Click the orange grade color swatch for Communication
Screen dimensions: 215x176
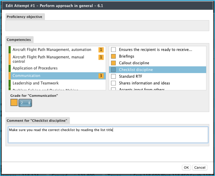(14, 103)
